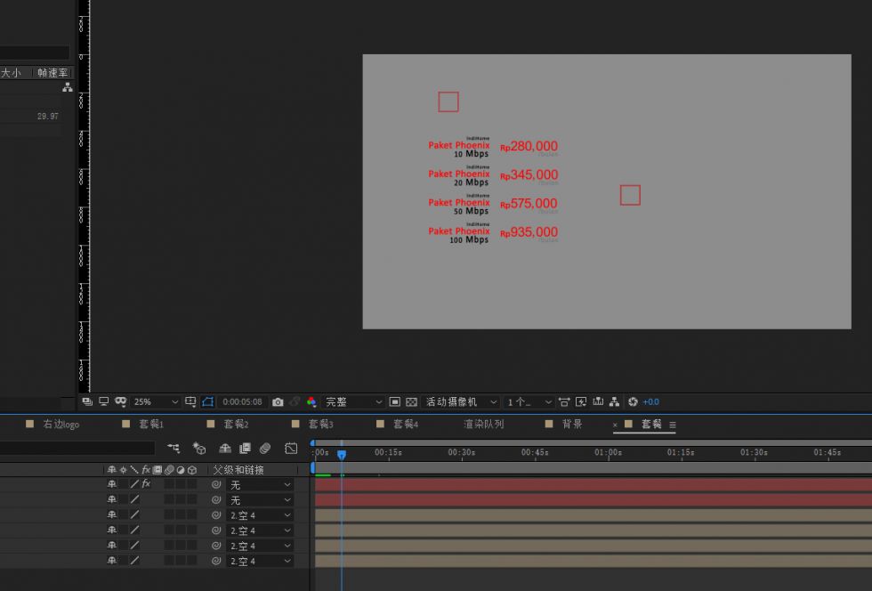Image resolution: width=872 pixels, height=591 pixels.
Task: Click the draft 3D icon in timeline
Action: (x=199, y=449)
